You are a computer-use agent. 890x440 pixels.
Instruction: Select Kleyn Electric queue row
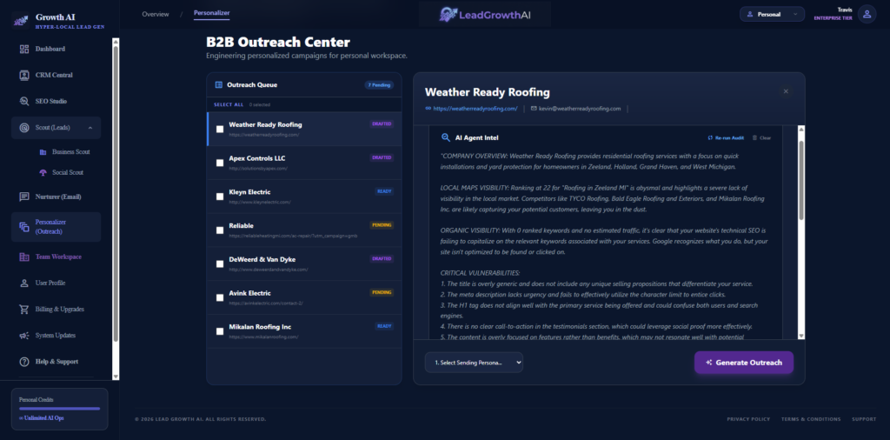304,197
